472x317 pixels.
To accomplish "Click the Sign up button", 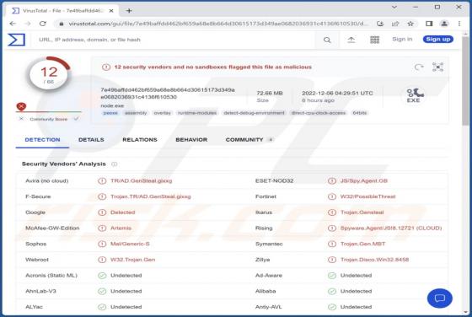I will click(x=438, y=39).
